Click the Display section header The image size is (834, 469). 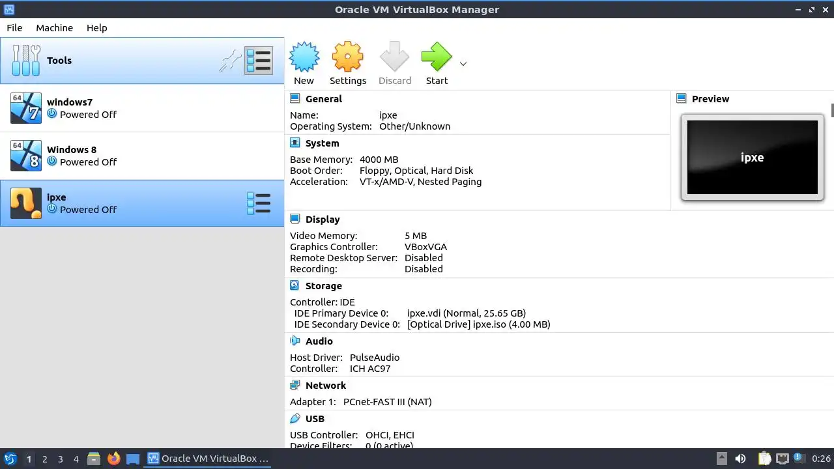pos(323,220)
